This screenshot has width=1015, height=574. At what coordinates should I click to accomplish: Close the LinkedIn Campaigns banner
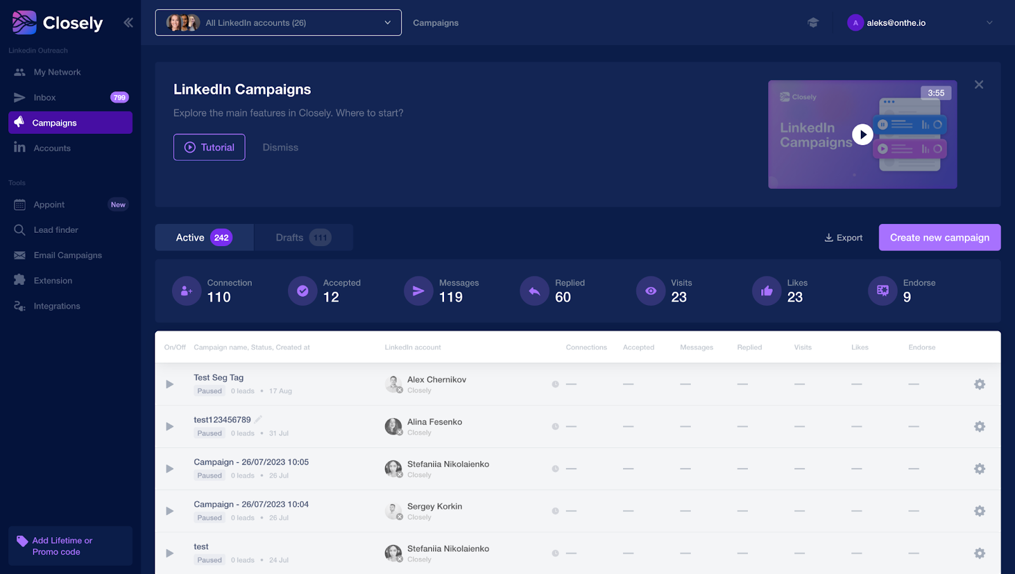pos(979,84)
